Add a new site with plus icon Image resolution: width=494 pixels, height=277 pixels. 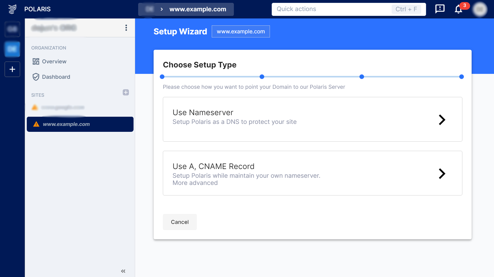126,92
